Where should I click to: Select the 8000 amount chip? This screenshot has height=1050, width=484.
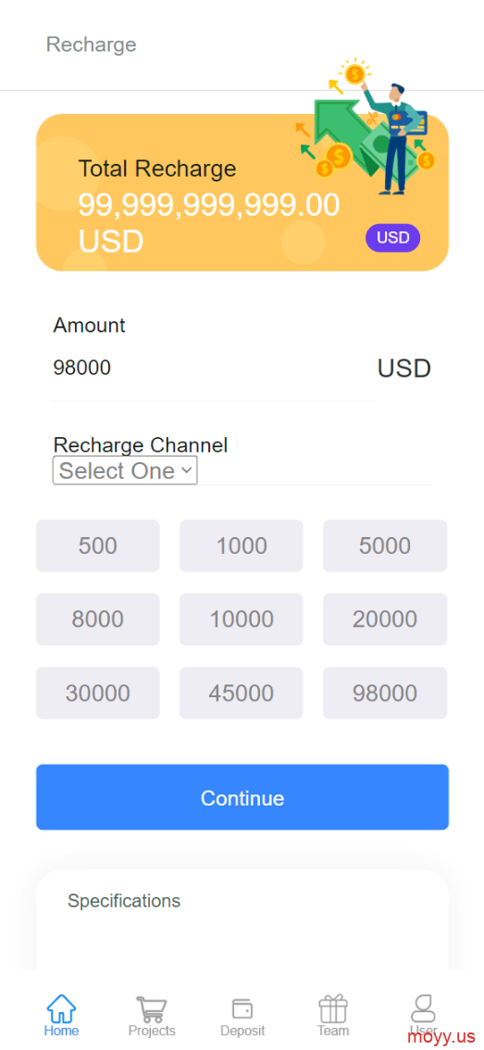(x=98, y=619)
